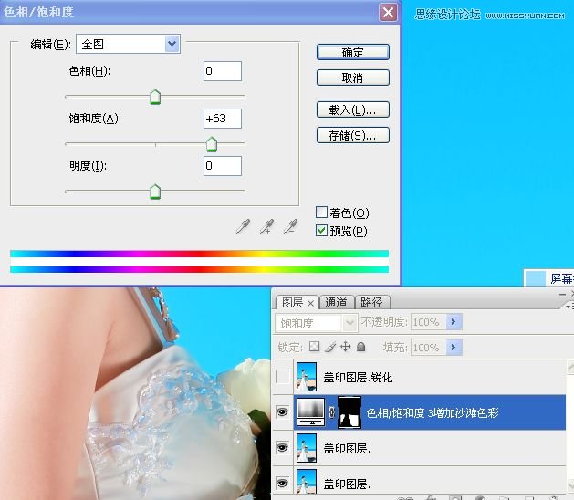Show the 盖印图层.锐化 layer visibility box
Screen dimensions: 574x500
tap(282, 377)
